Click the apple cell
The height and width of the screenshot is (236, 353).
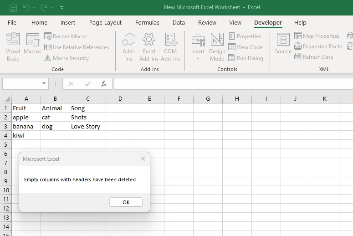(26, 117)
